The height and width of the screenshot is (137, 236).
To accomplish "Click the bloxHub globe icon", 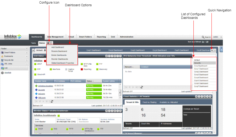I will pyautogui.click(x=2, y=73).
